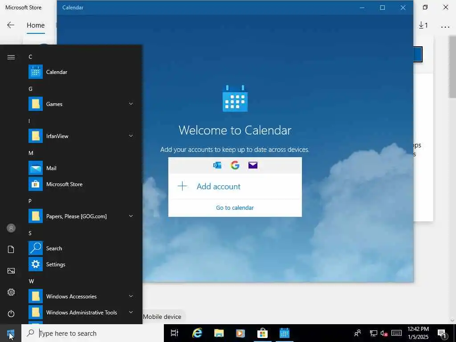Open the Microsoft Store more options menu
456x342 pixels.
[445, 27]
